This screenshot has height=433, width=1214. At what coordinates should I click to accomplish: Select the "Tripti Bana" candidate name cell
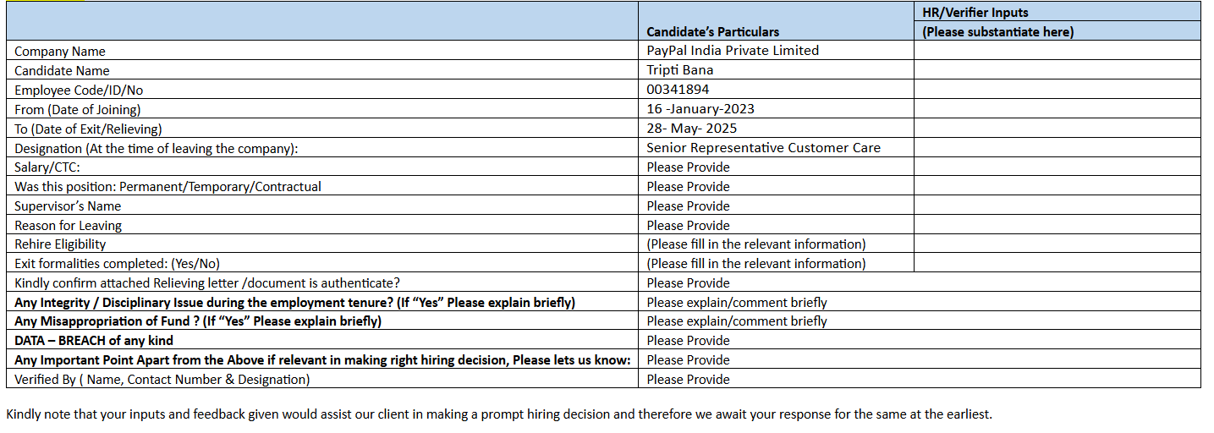coord(680,70)
